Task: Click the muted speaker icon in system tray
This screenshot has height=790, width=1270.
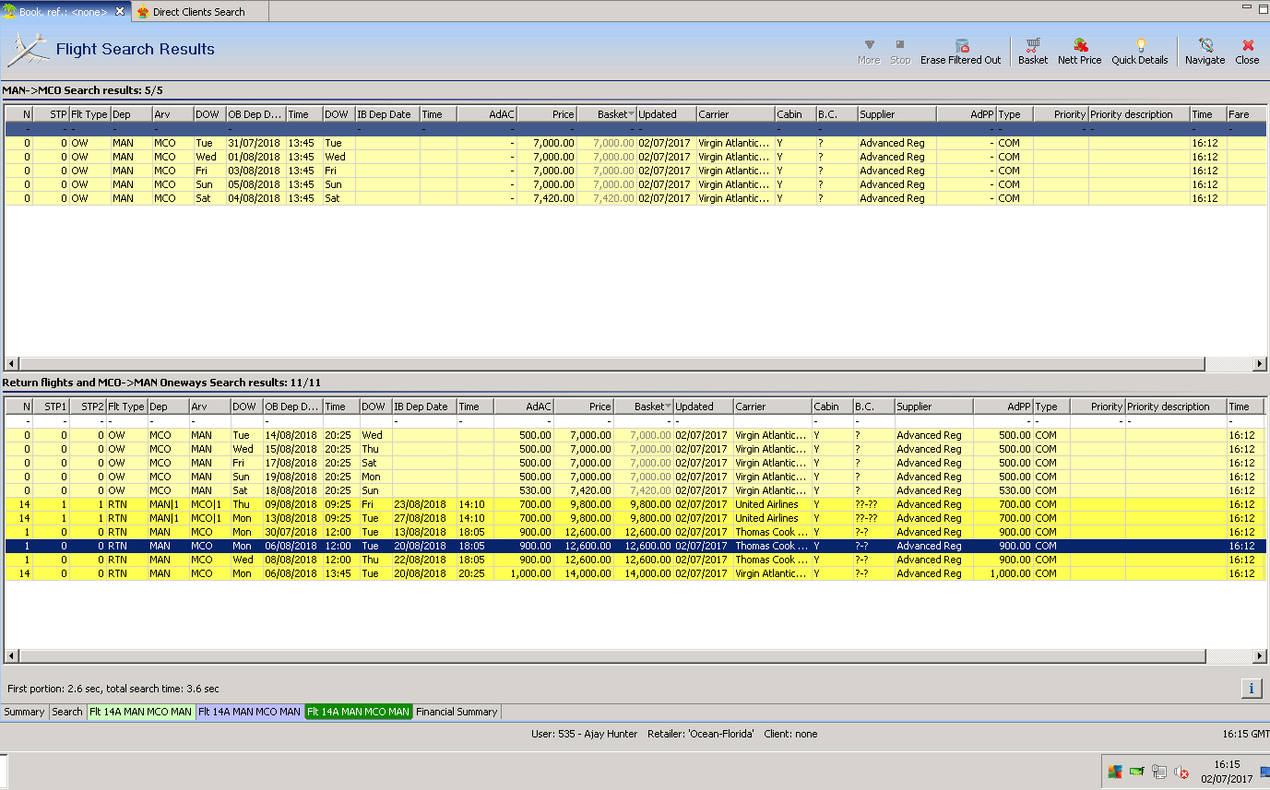Action: [x=1181, y=772]
